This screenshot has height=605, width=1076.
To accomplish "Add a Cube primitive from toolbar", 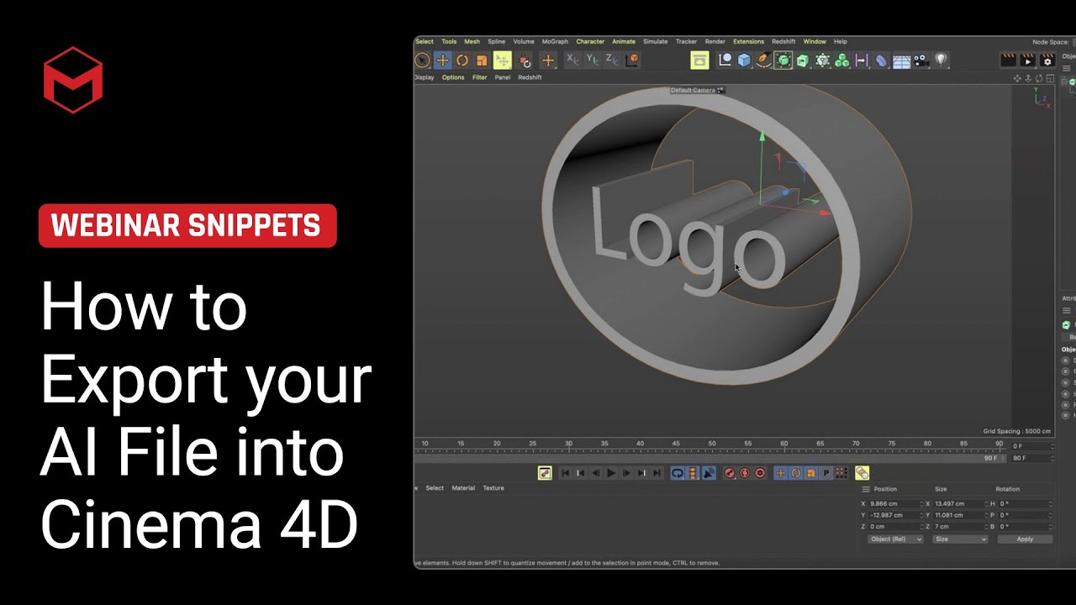I will (x=744, y=60).
